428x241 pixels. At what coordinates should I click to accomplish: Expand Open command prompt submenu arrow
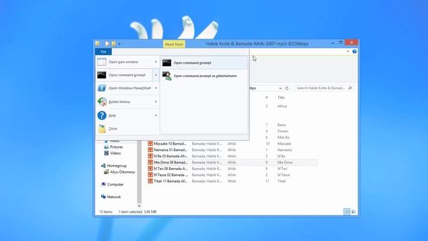point(156,75)
